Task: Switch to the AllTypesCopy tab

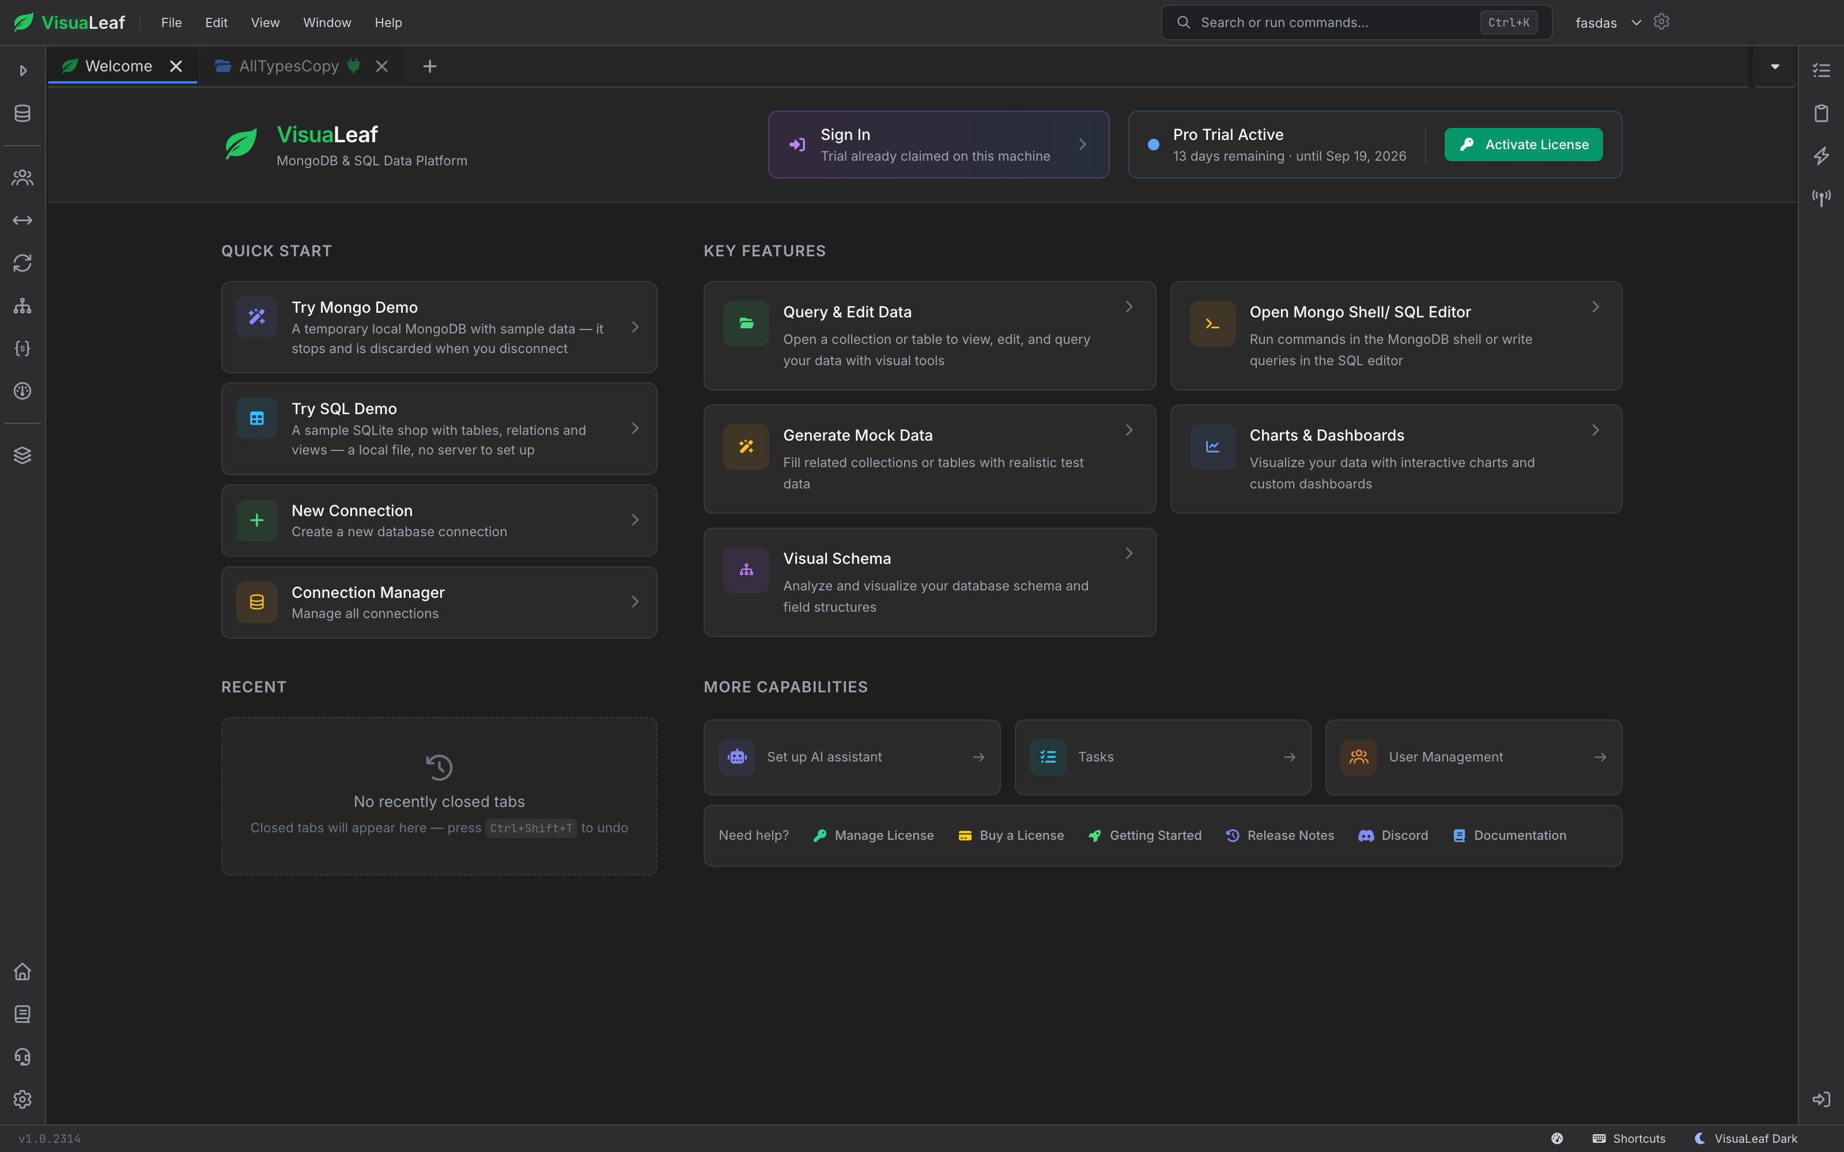Action: pyautogui.click(x=289, y=66)
